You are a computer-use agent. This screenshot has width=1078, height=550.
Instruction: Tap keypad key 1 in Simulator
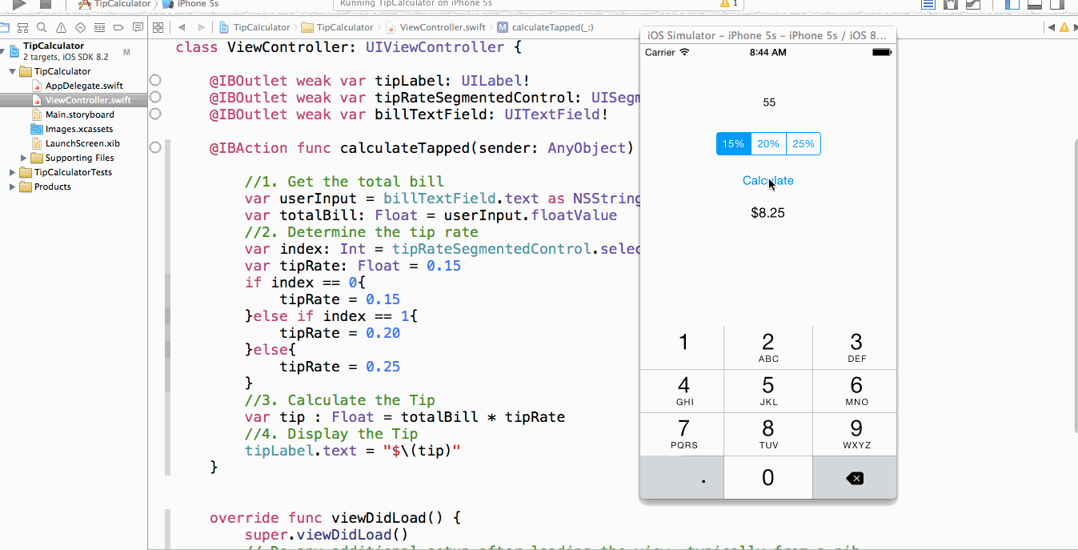pos(683,347)
